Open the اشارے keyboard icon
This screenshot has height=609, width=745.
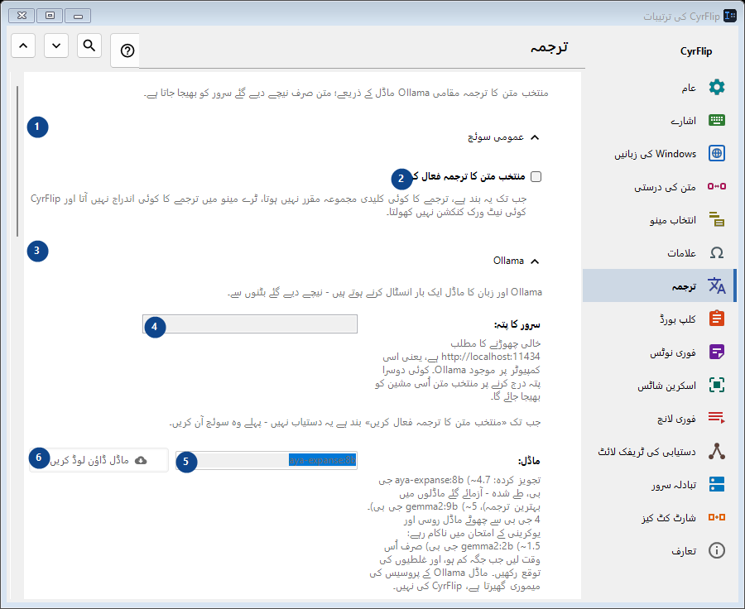717,120
